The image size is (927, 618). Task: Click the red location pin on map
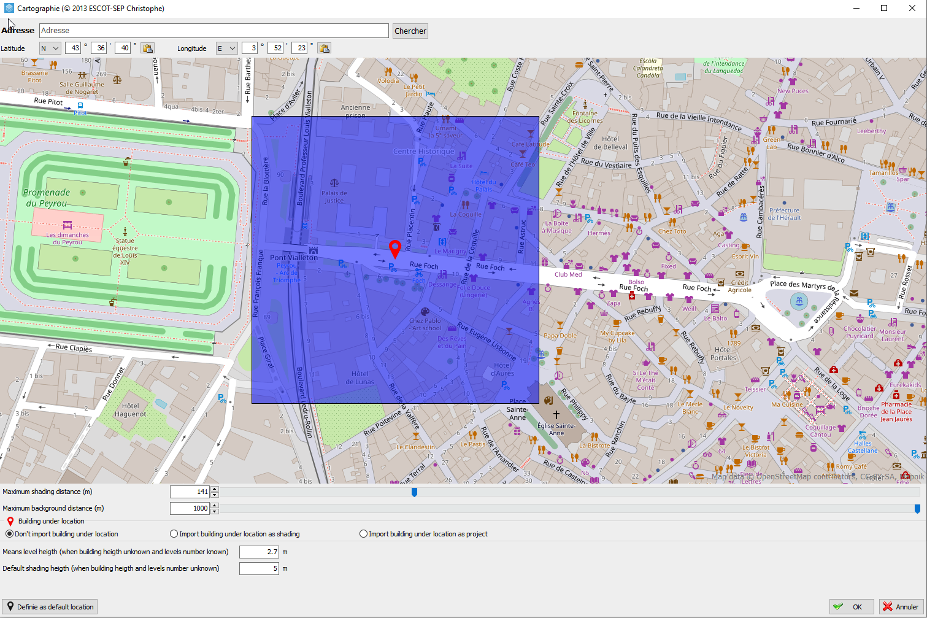coord(395,249)
